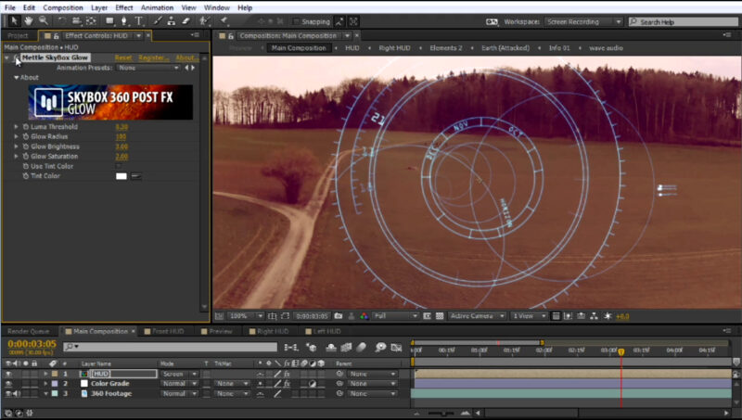
Task: Open the Tint Color swatch
Action: click(121, 176)
